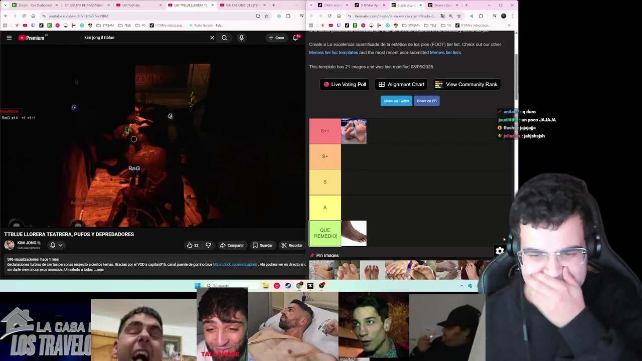Viewport: 642px width, 361px height.
Task: Bookmark the TierMaker page with star
Action: pos(458,16)
